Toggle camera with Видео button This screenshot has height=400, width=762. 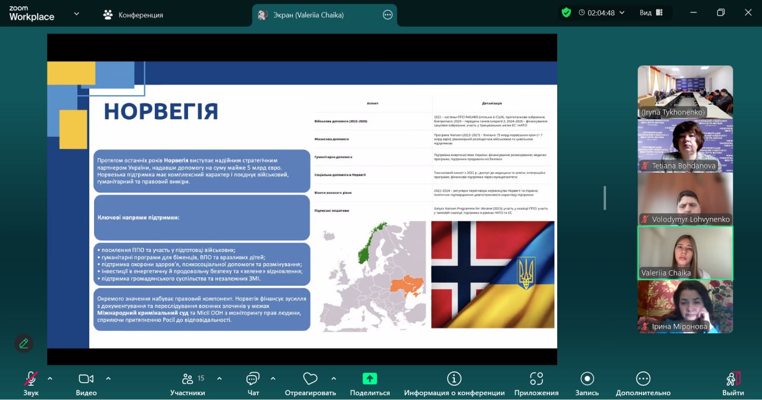click(86, 379)
